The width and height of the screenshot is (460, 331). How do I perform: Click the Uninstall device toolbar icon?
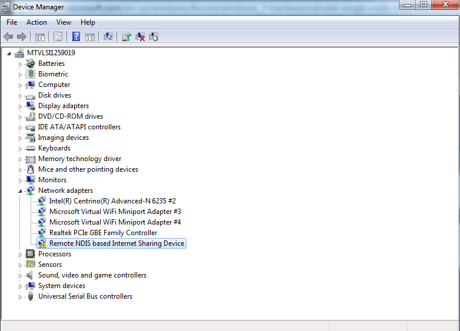point(140,36)
